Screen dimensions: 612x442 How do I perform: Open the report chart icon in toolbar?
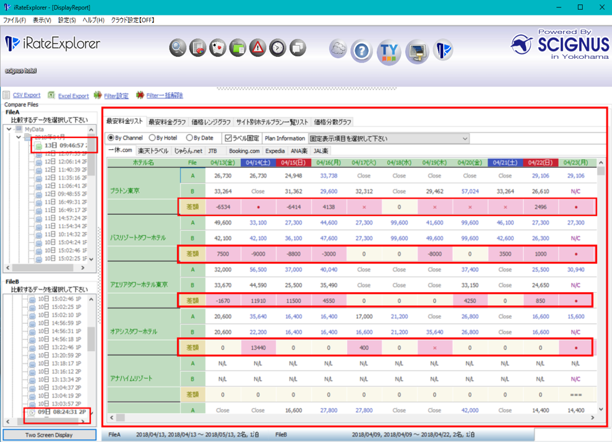point(198,48)
